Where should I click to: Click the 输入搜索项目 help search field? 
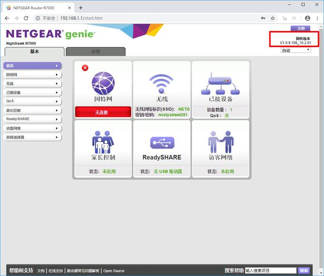(271, 270)
